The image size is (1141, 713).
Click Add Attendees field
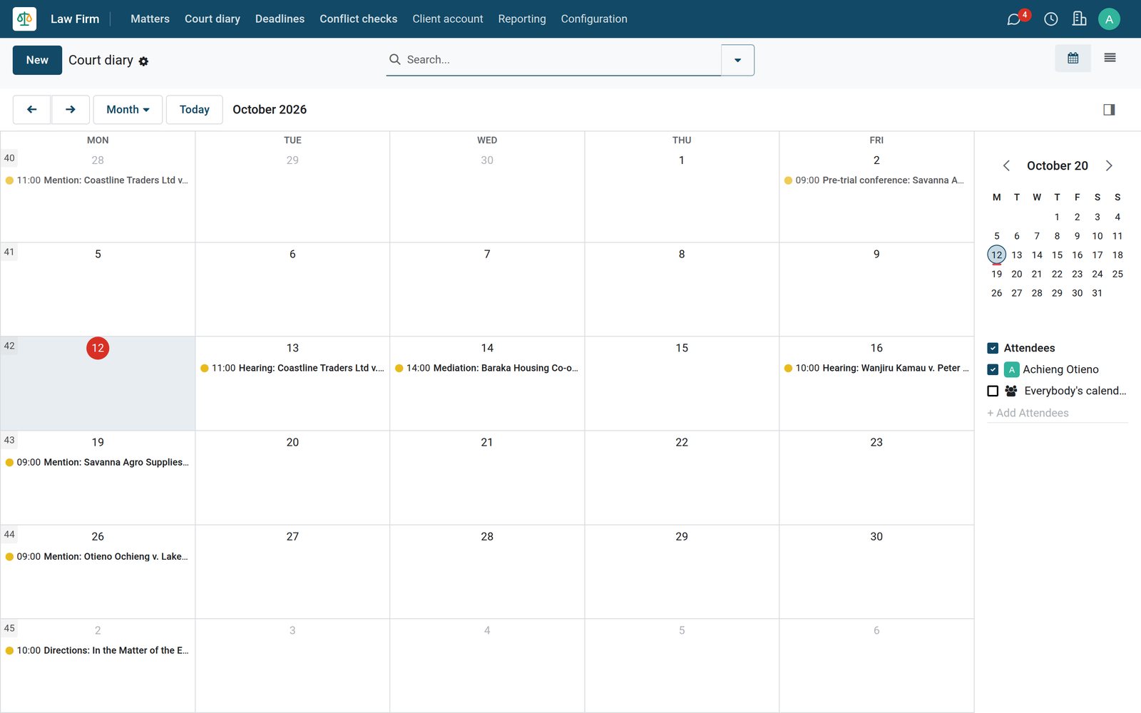(x=1057, y=413)
